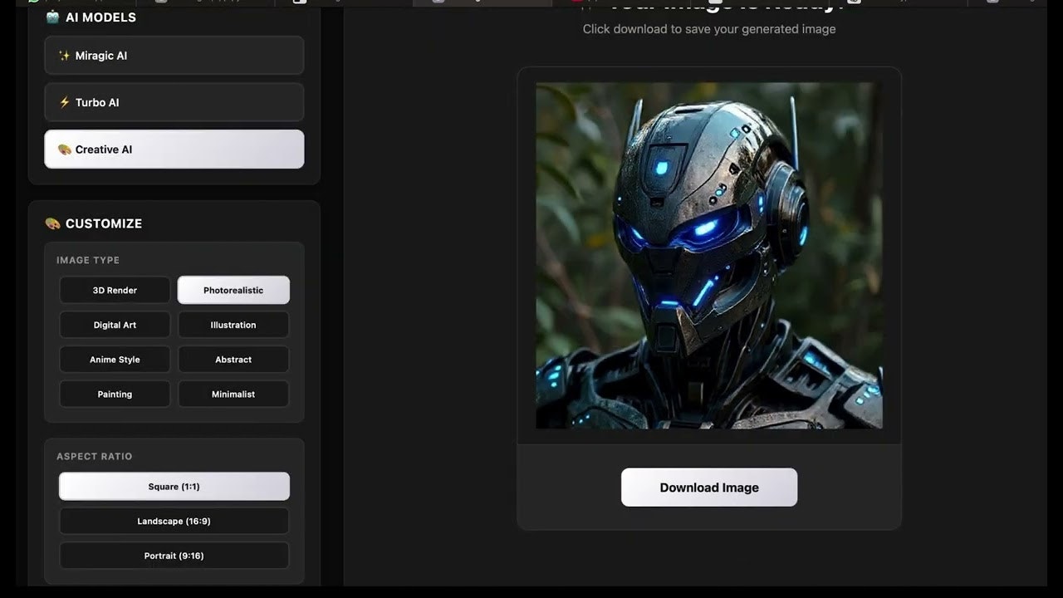1063x598 pixels.
Task: Pick the Photorealistic image type
Action: click(x=233, y=290)
